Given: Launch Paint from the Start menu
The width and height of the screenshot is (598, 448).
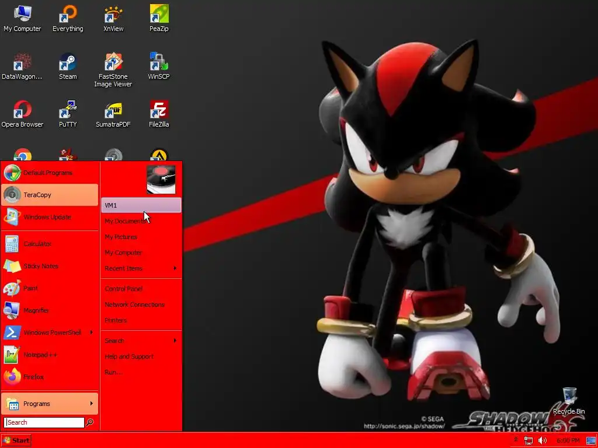Looking at the screenshot, I should pyautogui.click(x=50, y=288).
